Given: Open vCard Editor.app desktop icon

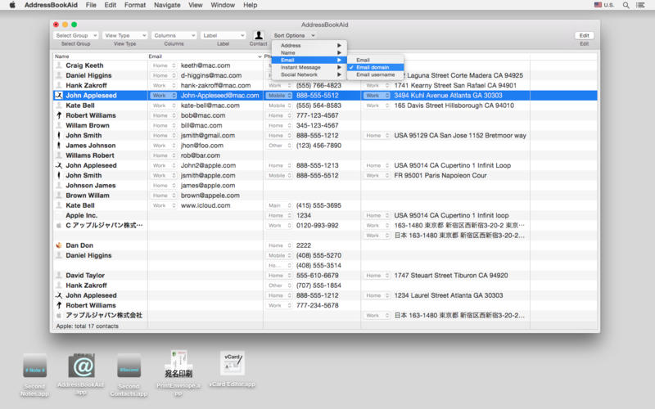Looking at the screenshot, I should coord(233,363).
